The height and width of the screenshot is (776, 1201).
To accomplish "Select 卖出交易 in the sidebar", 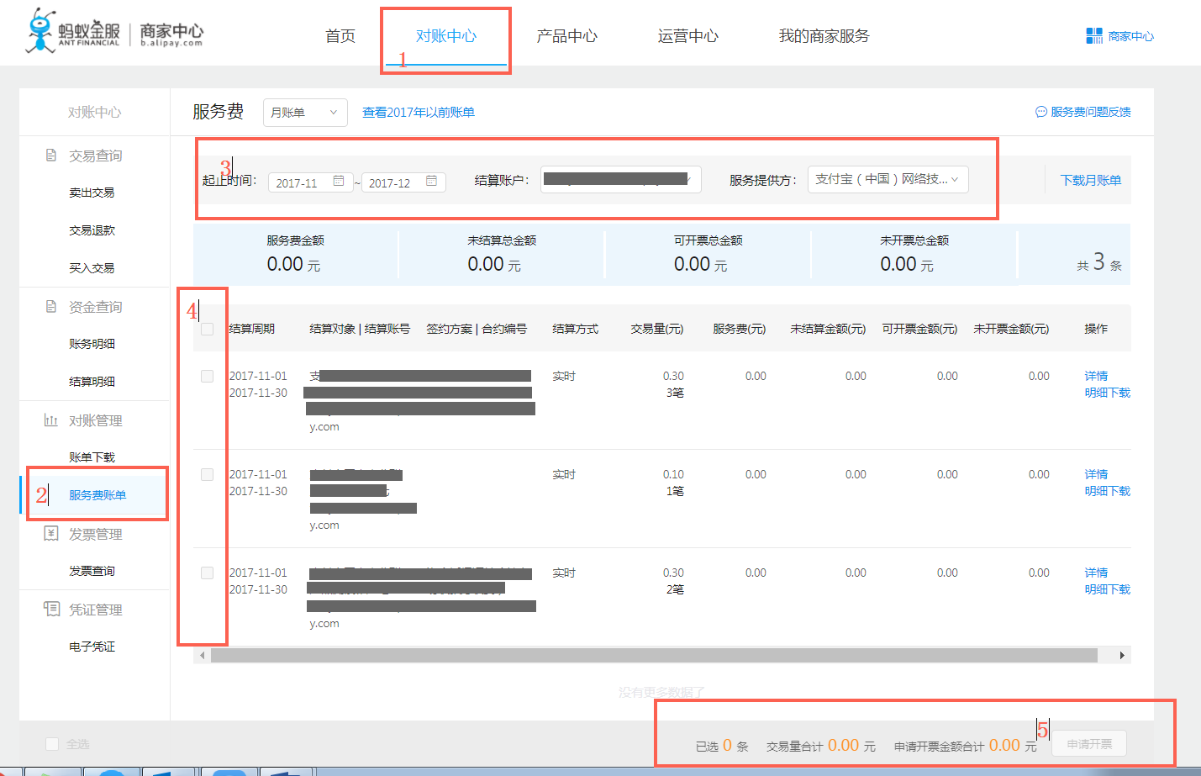I will click(92, 193).
